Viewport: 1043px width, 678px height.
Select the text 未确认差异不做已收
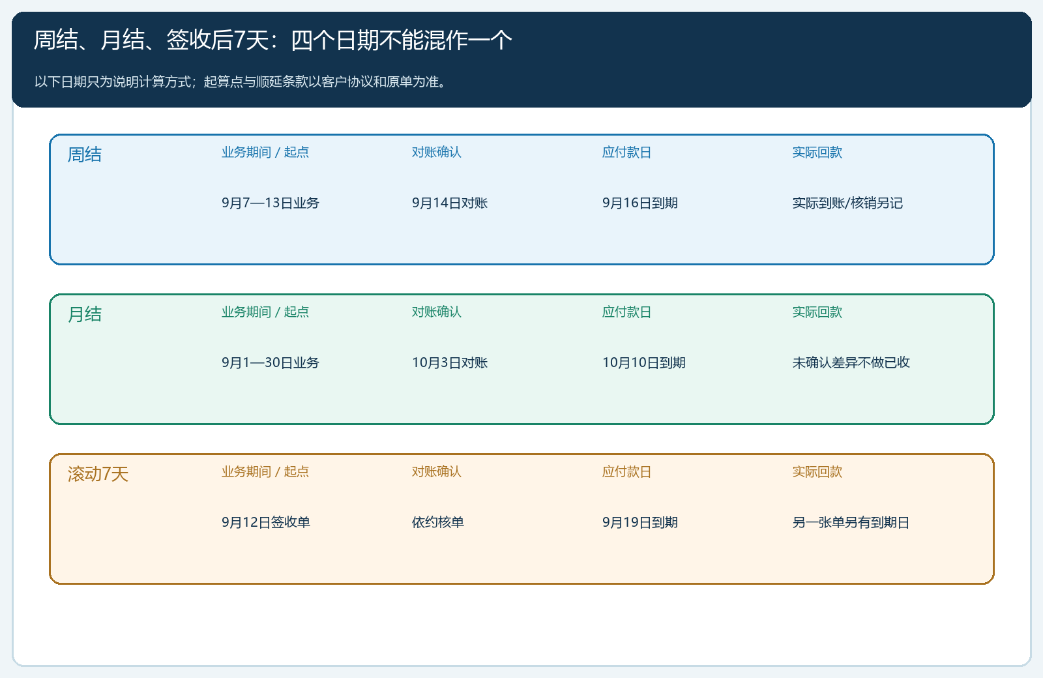point(851,363)
